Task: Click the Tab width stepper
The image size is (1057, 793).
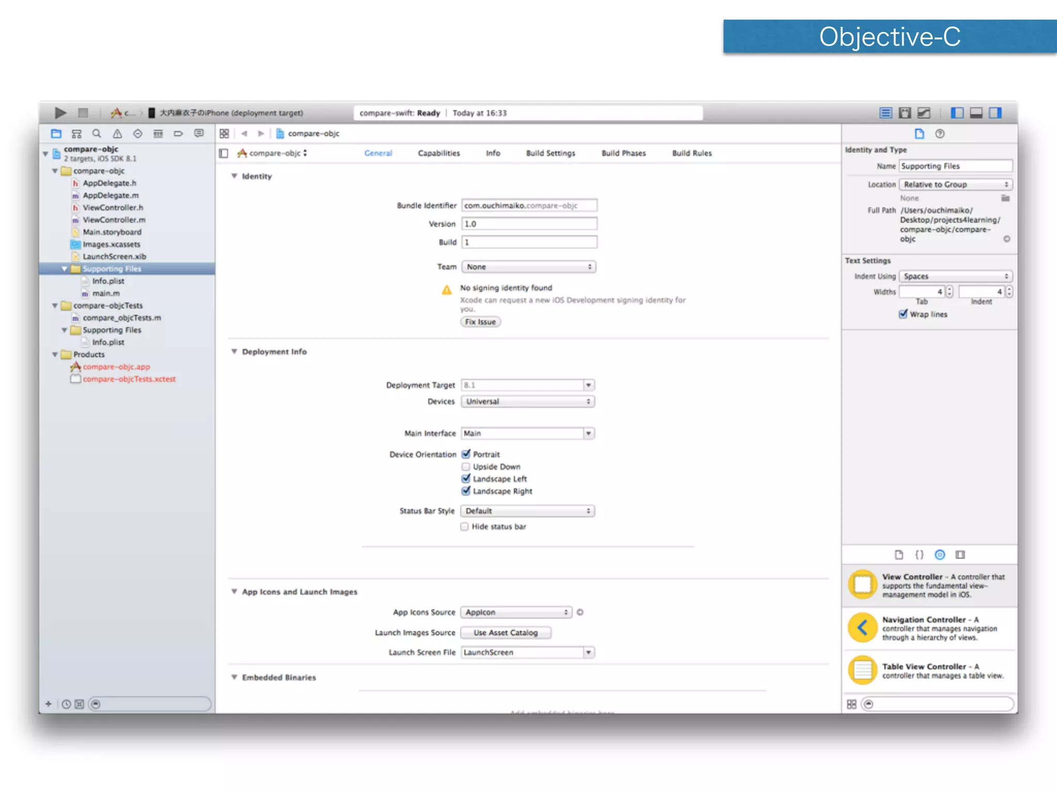Action: tap(949, 292)
